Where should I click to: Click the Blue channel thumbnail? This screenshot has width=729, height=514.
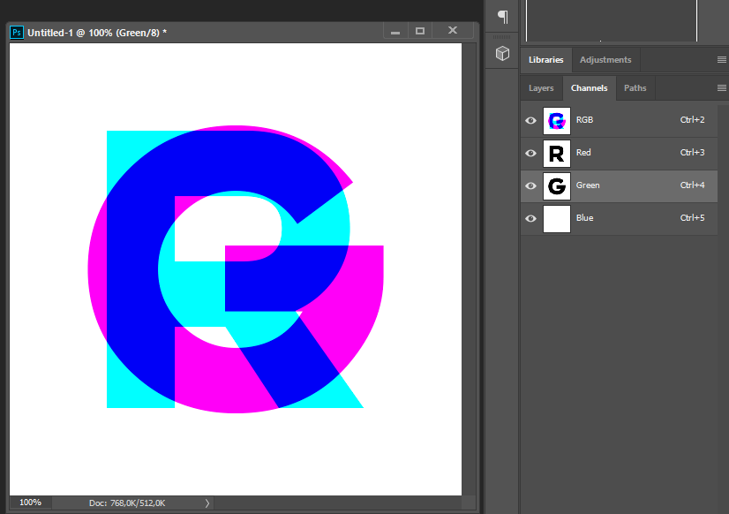557,218
